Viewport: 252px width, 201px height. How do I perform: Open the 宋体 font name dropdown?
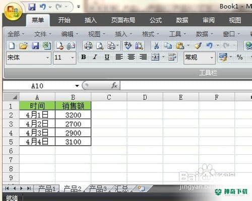coord(29,58)
